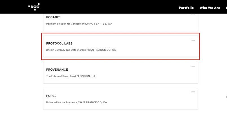Expand the Protocol Labs hamburger icon
The width and height of the screenshot is (227, 113).
[x=193, y=40]
